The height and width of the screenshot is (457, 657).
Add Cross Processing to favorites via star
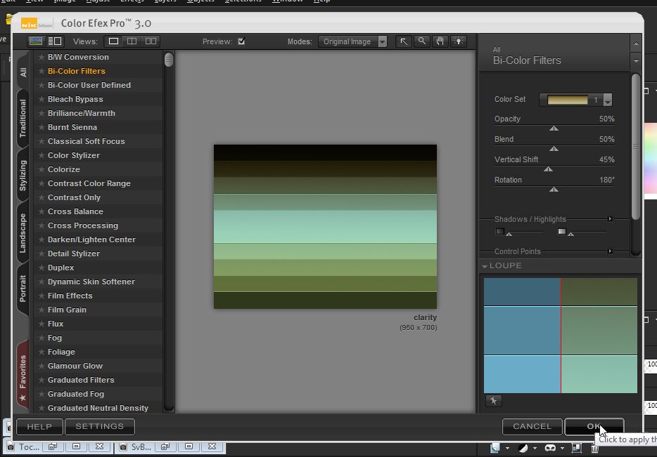(x=42, y=225)
